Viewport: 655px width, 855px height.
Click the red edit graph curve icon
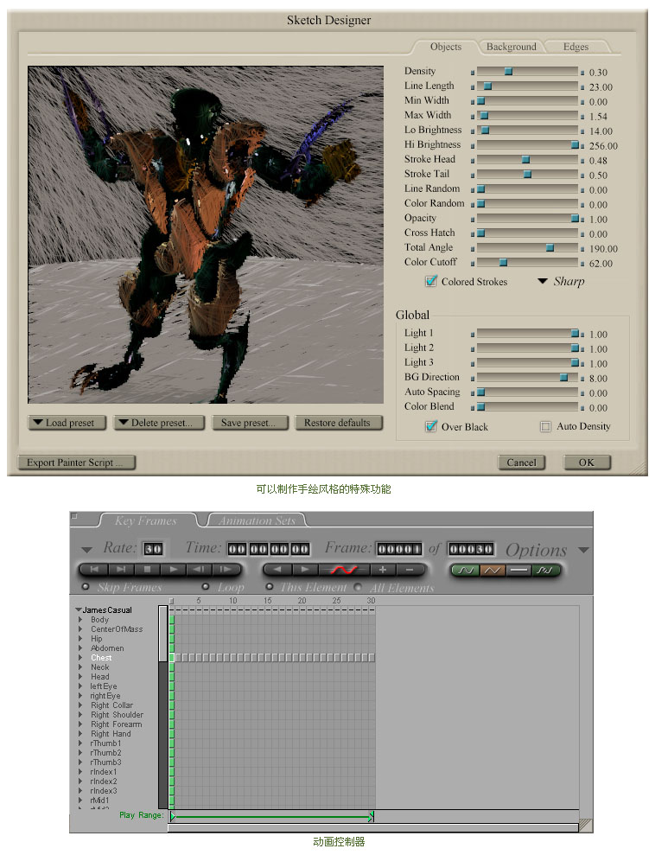[344, 570]
